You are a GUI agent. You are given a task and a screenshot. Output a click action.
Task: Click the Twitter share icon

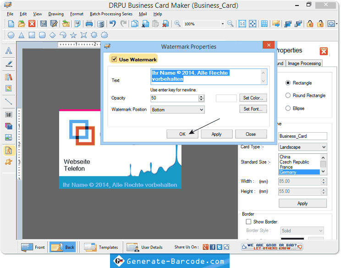pos(220,247)
